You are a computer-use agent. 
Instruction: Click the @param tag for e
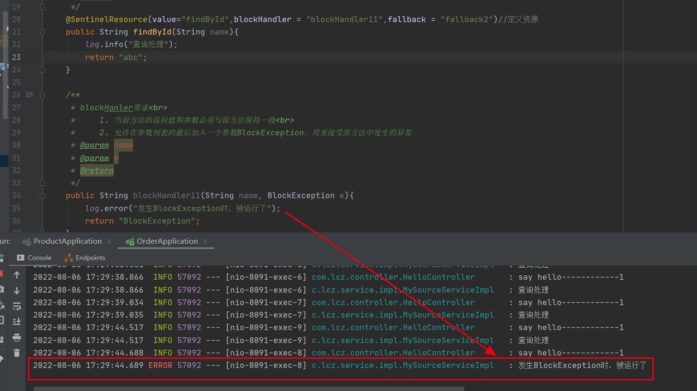click(94, 158)
